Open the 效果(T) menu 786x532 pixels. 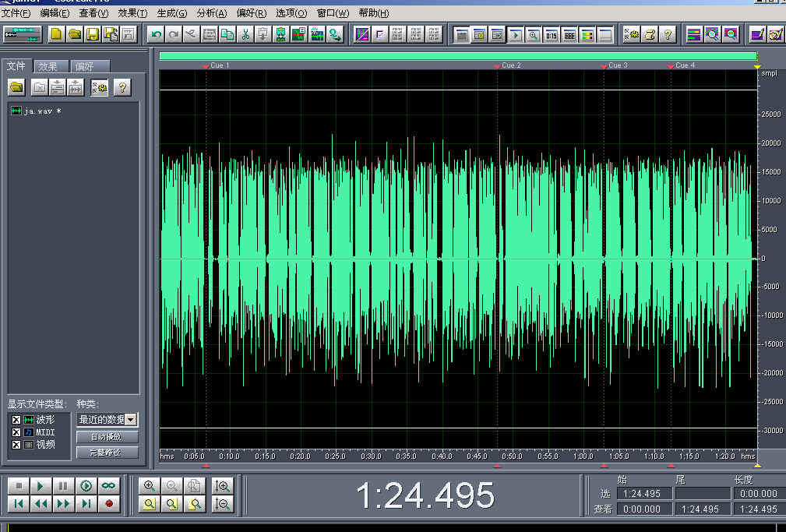click(133, 13)
